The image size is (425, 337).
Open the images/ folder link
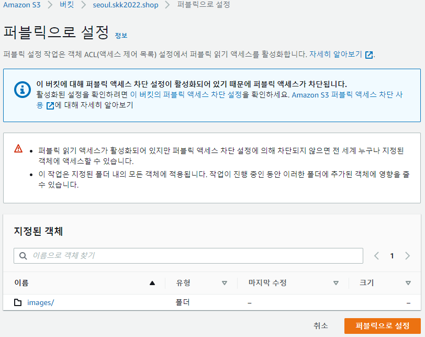pos(41,302)
